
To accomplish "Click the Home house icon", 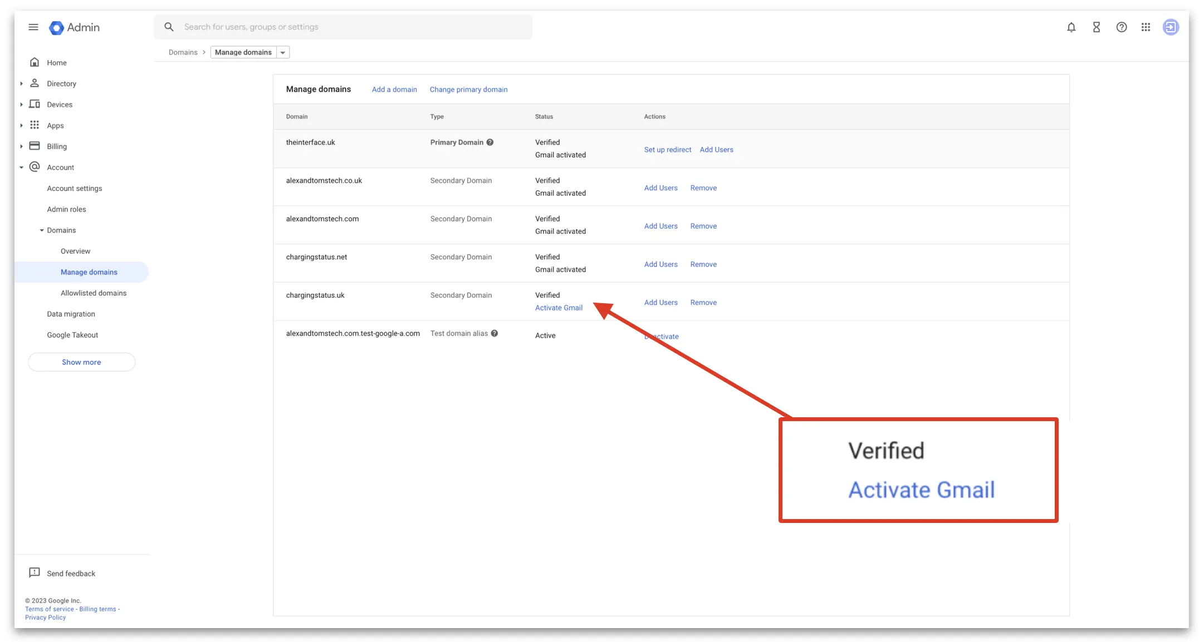I will (x=35, y=62).
